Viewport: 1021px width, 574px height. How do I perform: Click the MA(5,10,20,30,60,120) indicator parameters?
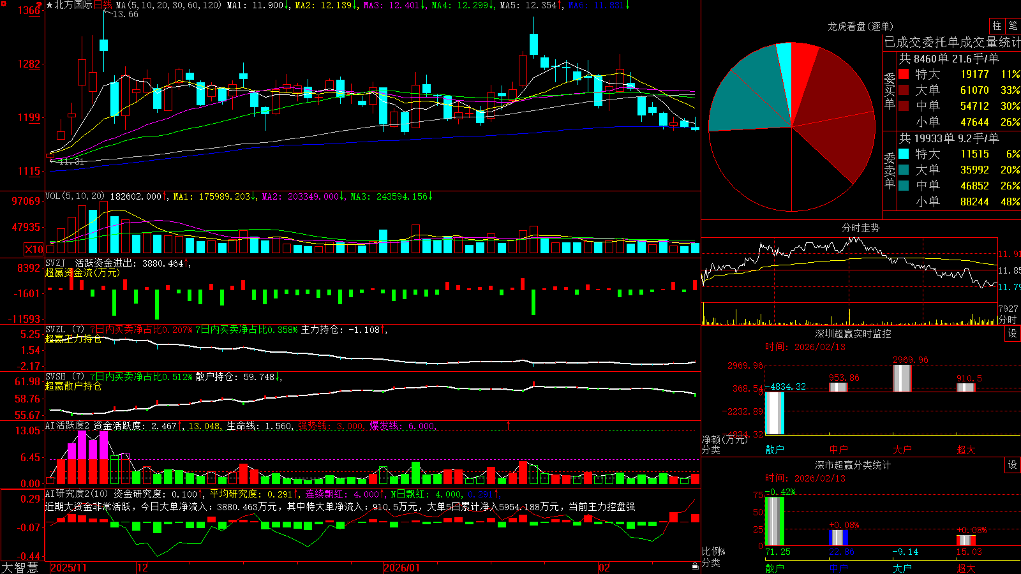coord(169,5)
